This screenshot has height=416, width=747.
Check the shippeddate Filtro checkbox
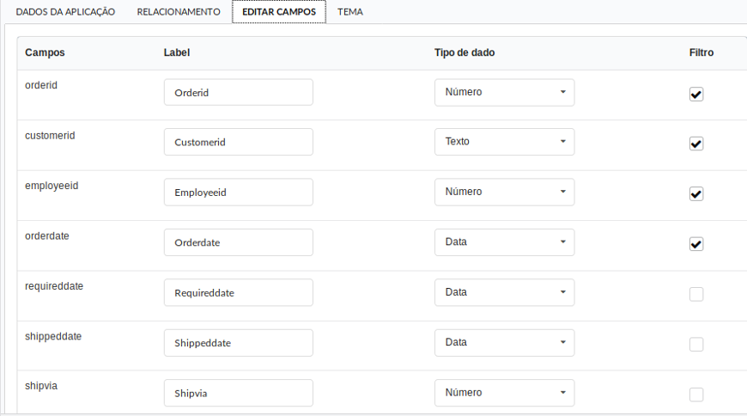tap(696, 344)
